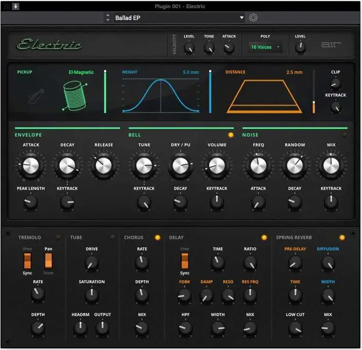The height and width of the screenshot is (350, 362).
Task: Click the AIR logo
Action: coord(331,44)
